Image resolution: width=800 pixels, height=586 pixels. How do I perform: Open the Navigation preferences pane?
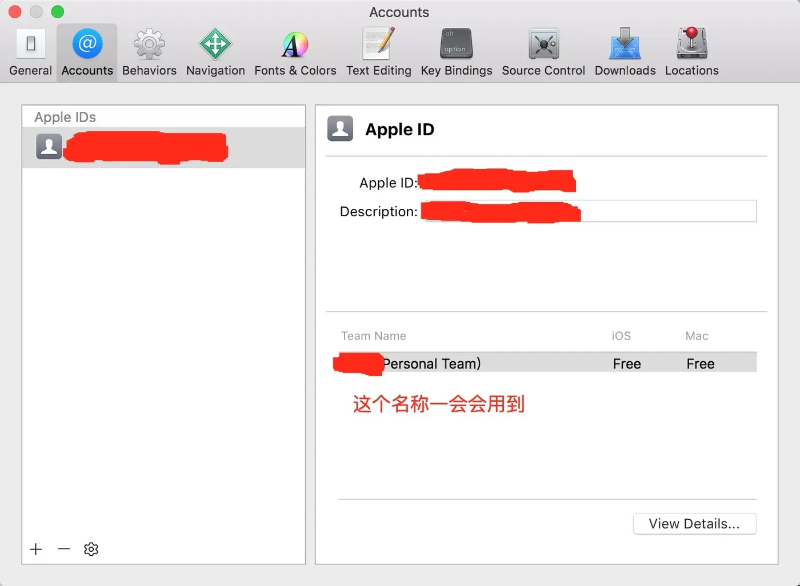[215, 53]
